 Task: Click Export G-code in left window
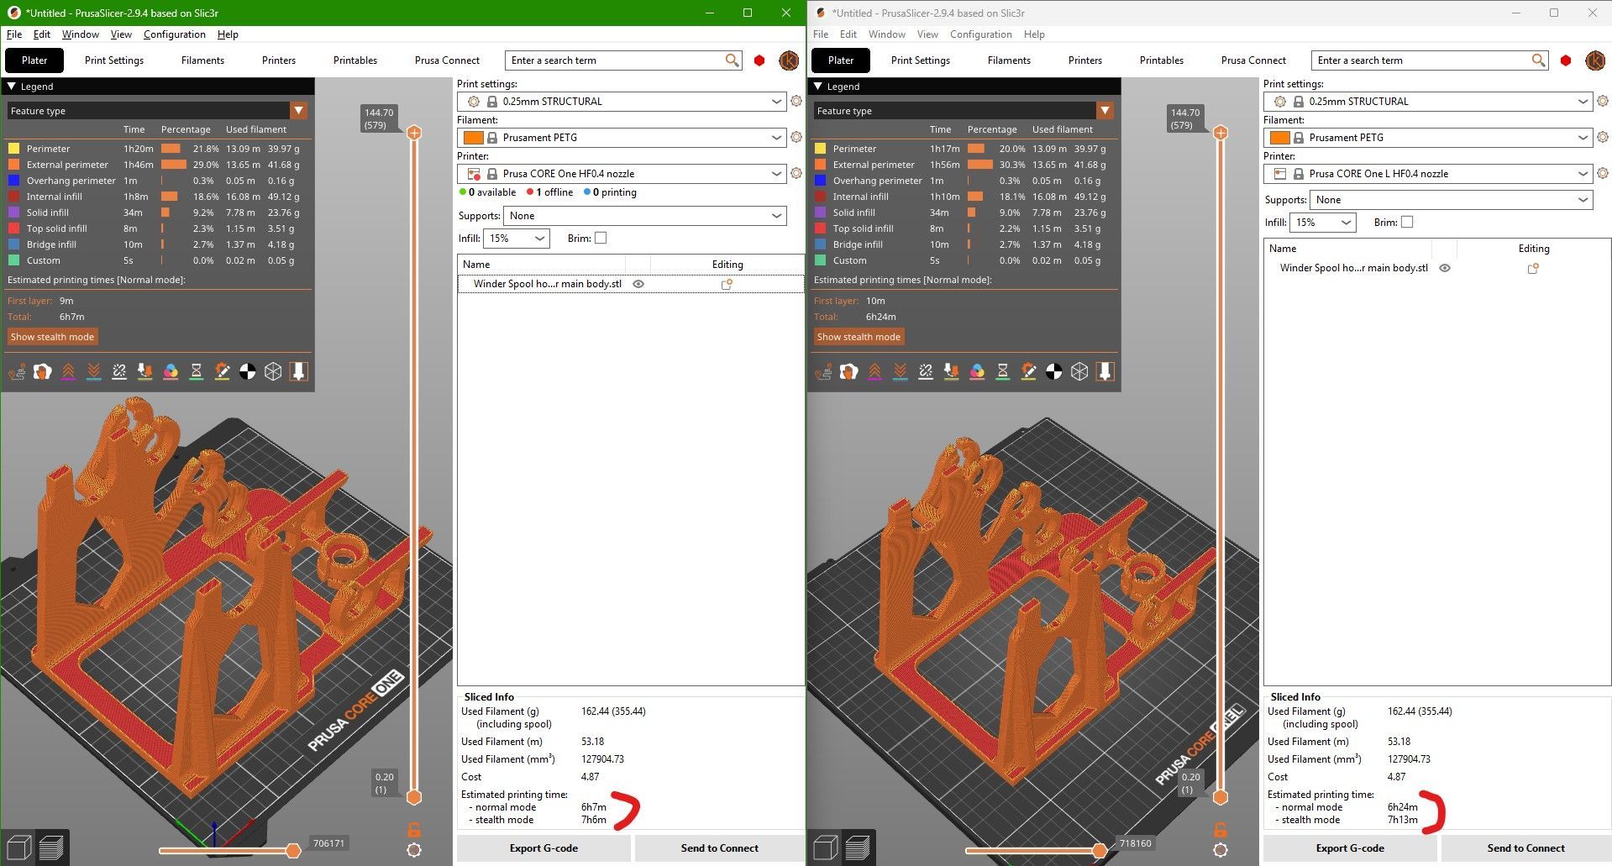pos(543,848)
